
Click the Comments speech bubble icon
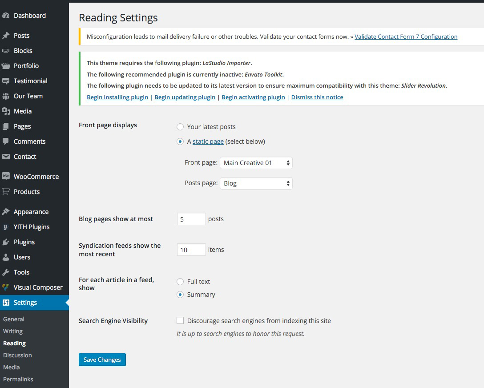point(6,141)
